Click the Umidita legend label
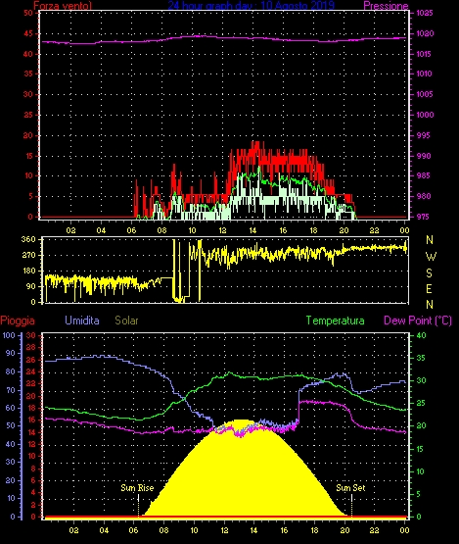459x544 pixels. [82, 321]
